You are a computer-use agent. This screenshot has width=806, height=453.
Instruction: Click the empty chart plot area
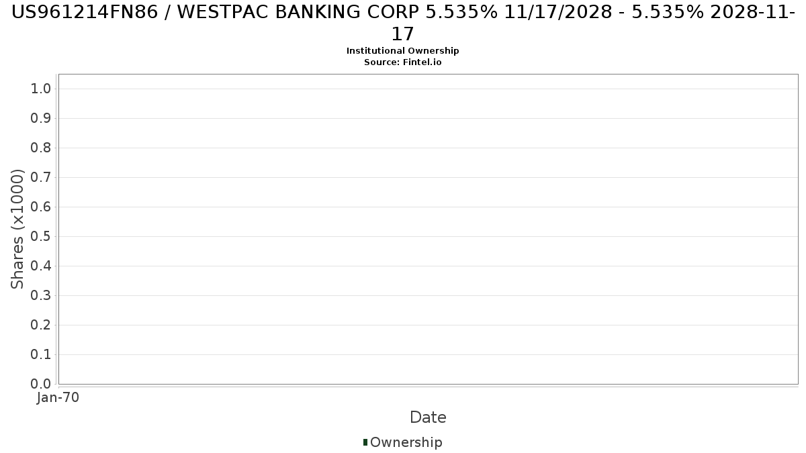[x=428, y=229]
